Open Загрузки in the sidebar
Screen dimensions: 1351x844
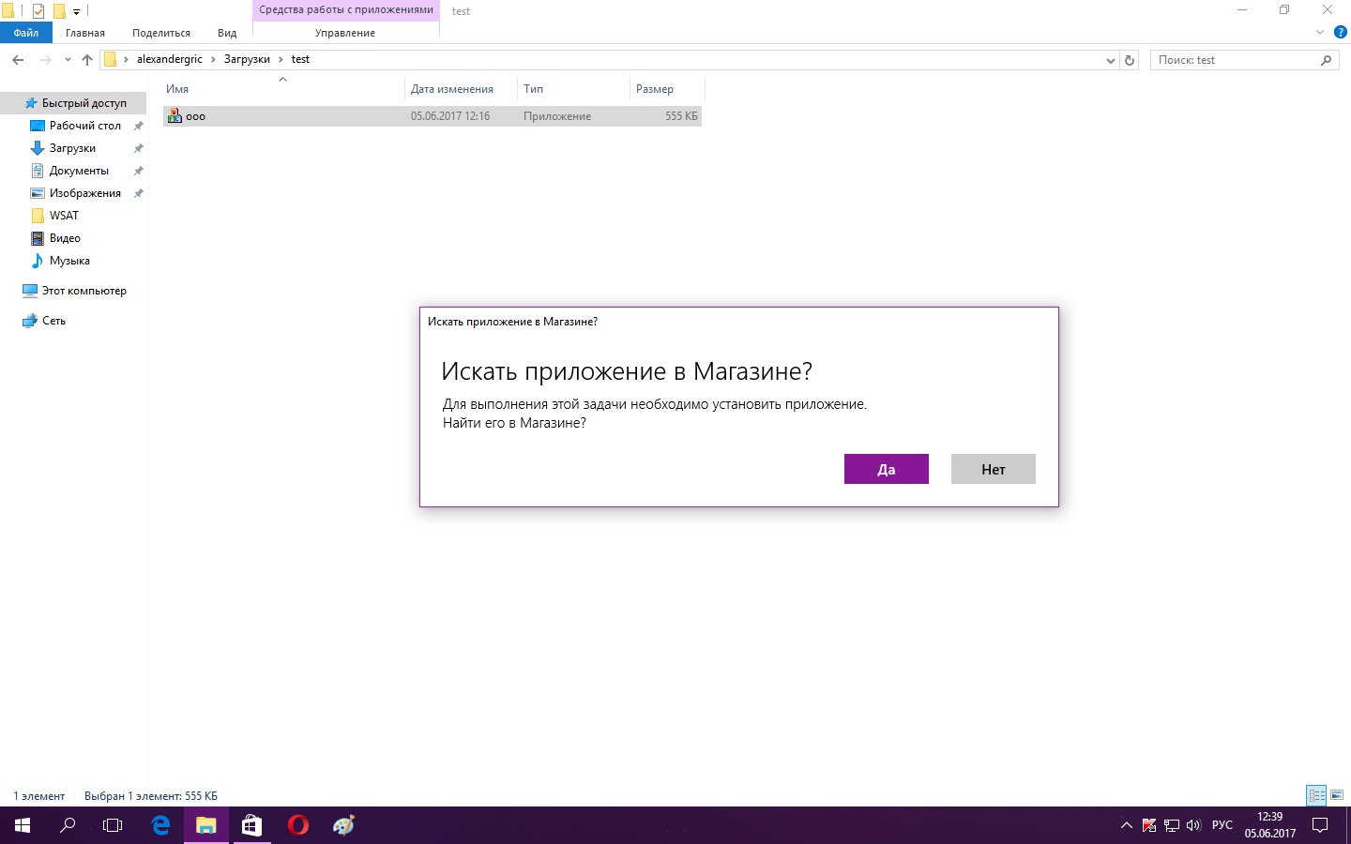pyautogui.click(x=72, y=148)
